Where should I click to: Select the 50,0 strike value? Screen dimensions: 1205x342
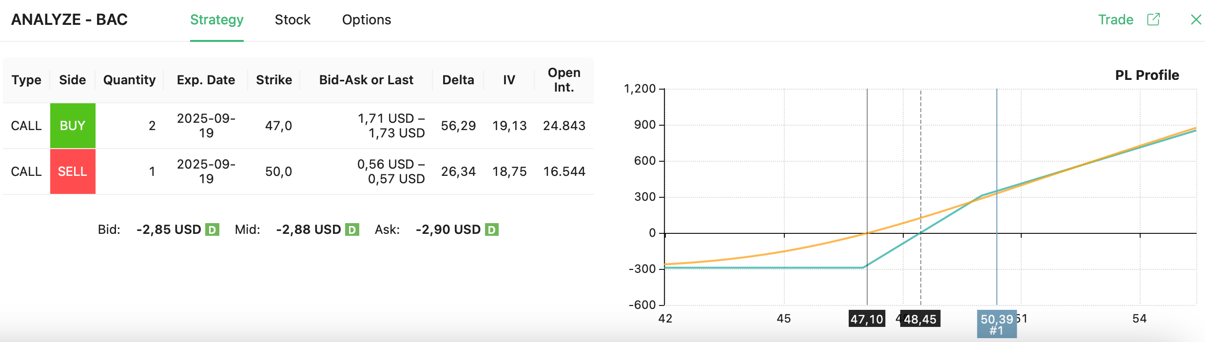[x=278, y=171]
